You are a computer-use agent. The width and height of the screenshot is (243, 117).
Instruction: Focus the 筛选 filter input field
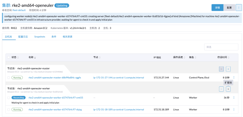click(221, 47)
